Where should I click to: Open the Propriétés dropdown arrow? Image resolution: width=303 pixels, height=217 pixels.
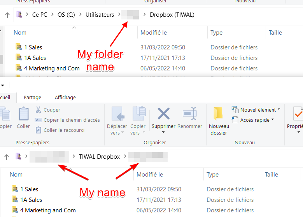click(299, 132)
